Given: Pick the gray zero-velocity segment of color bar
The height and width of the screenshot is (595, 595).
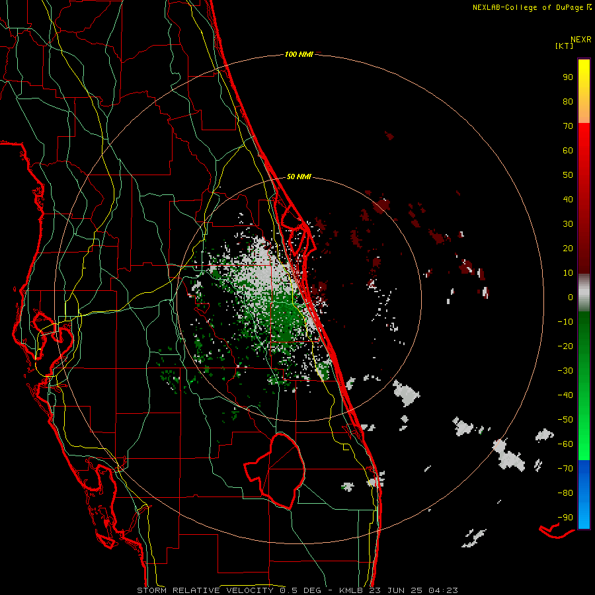Looking at the screenshot, I should (584, 293).
